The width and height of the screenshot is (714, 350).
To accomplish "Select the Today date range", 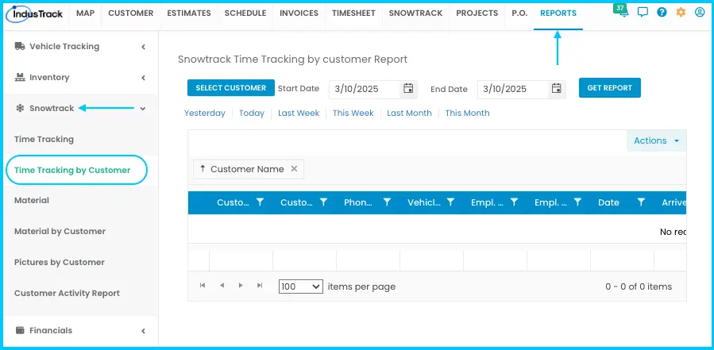I will point(252,113).
